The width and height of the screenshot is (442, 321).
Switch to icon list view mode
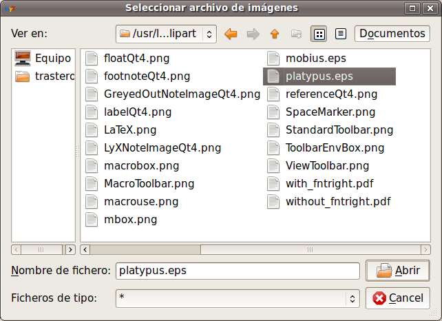tap(319, 34)
